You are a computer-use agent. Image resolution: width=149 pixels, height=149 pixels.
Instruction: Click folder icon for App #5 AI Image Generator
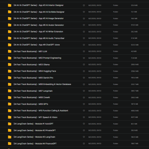[10, 18]
